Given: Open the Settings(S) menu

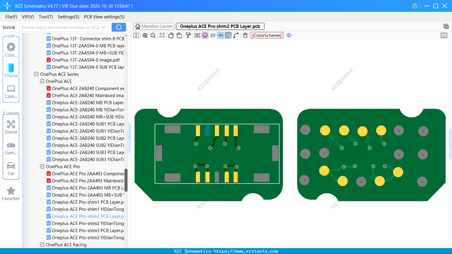Looking at the screenshot, I should (68, 17).
